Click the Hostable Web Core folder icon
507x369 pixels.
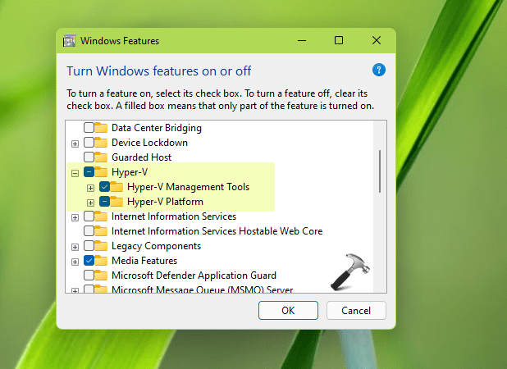point(101,231)
